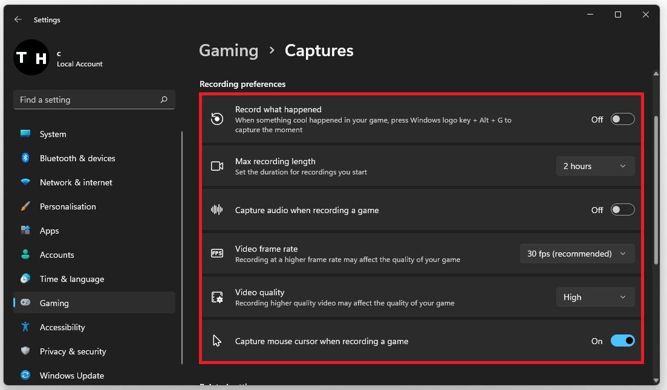Click scrollbar down arrow at bottom
The height and width of the screenshot is (390, 667).
(x=656, y=380)
